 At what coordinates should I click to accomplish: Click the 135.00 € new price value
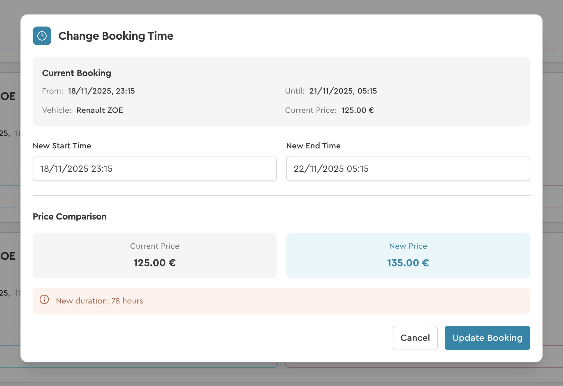[x=408, y=263]
